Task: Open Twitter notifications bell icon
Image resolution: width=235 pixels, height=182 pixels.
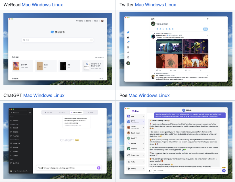Action: [128, 42]
